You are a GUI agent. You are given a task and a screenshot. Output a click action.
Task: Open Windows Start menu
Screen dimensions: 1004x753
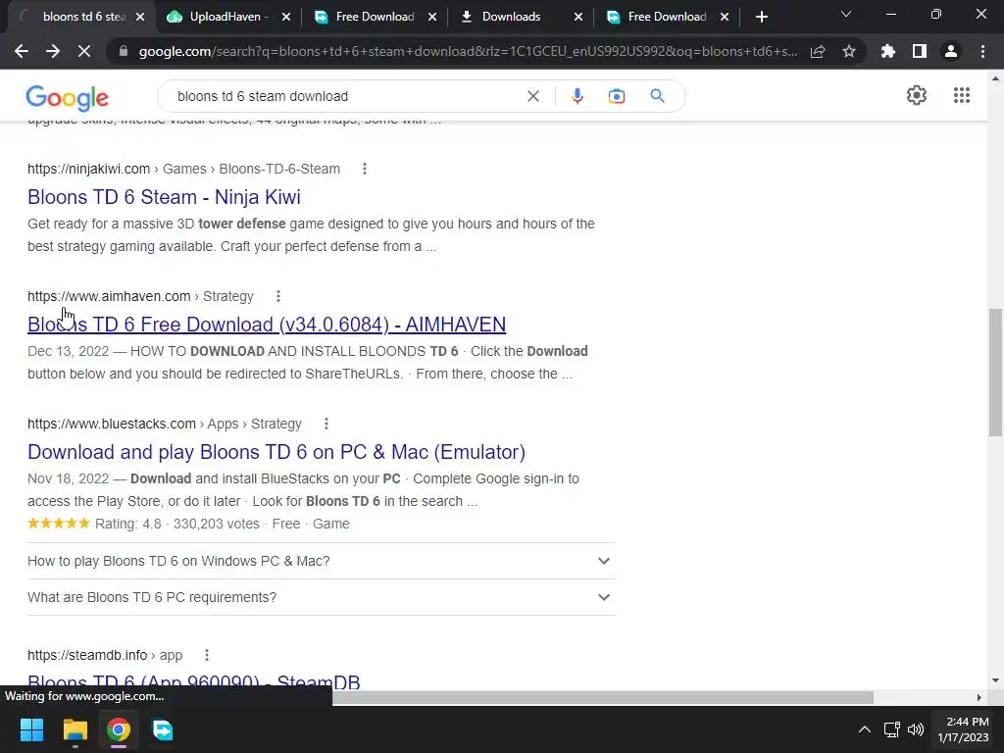tap(31, 729)
